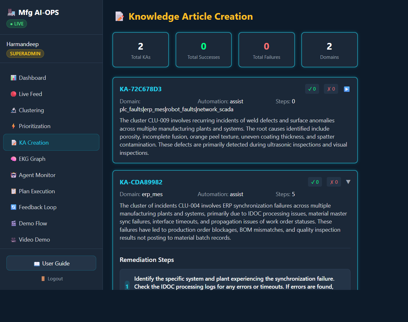Open the User Guide

pyautogui.click(x=51, y=263)
